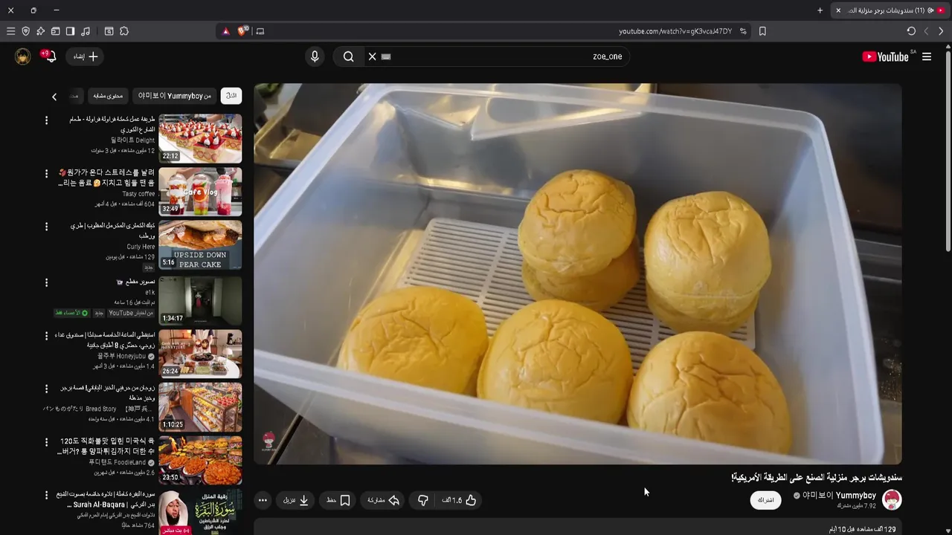Bookmark page in browser address bar
The width and height of the screenshot is (952, 535).
pyautogui.click(x=762, y=31)
